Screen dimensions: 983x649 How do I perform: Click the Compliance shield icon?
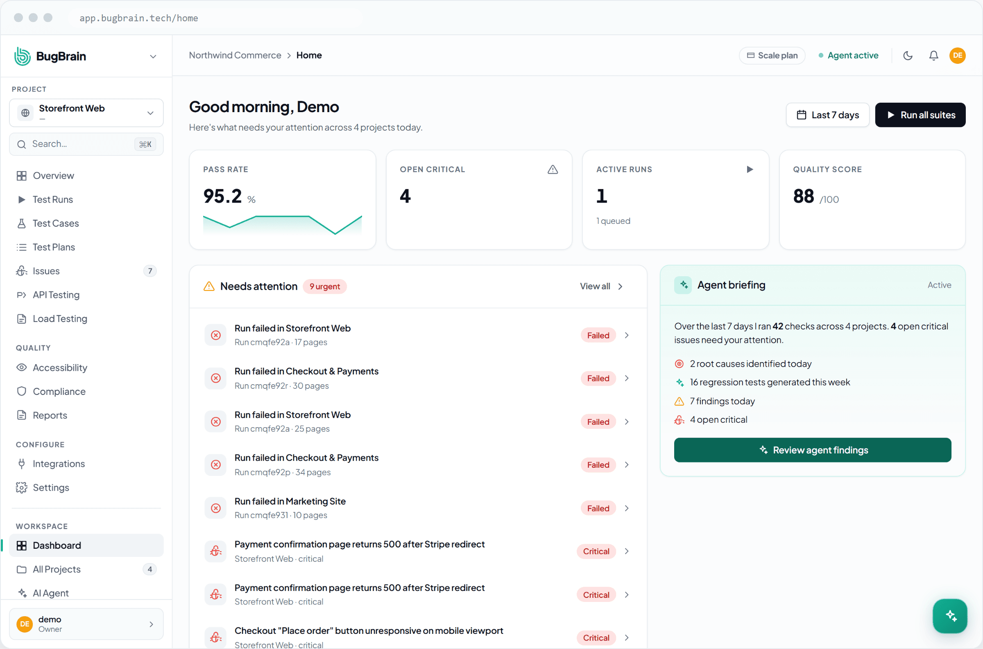tap(22, 392)
